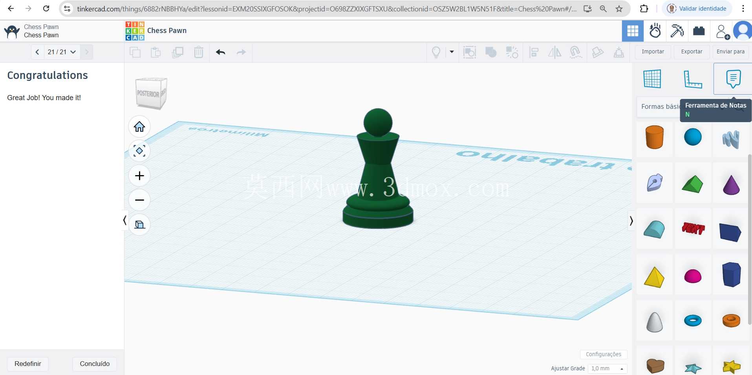Click the paste toolbar icon
This screenshot has height=375, width=752.
click(x=156, y=52)
